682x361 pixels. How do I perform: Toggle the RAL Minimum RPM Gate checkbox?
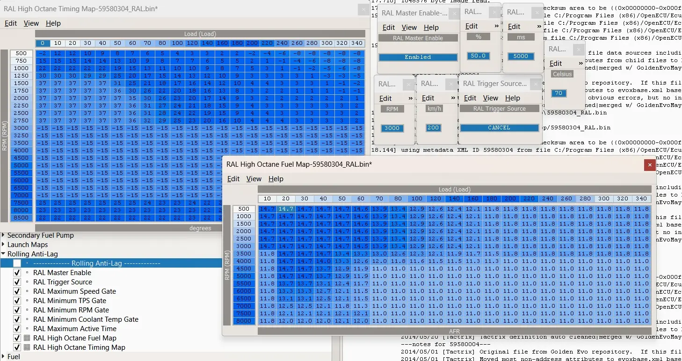point(17,310)
